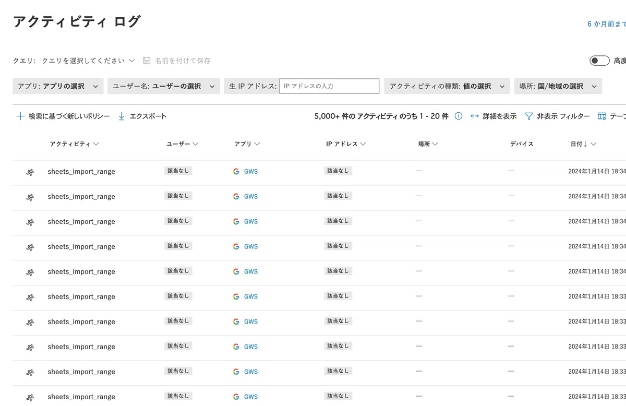Sort by the 場所 column header
The width and height of the screenshot is (626, 406).
[x=428, y=144]
